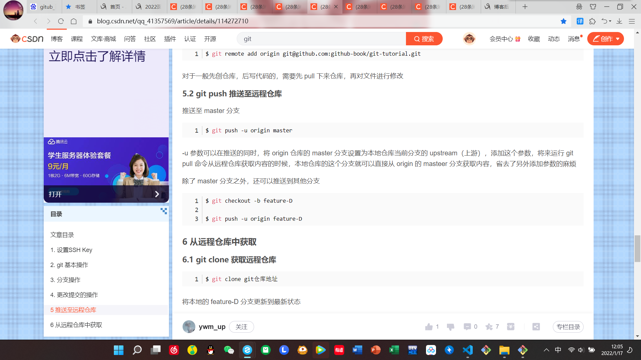Open the article comments icon
This screenshot has width=641, height=360.
point(467,327)
